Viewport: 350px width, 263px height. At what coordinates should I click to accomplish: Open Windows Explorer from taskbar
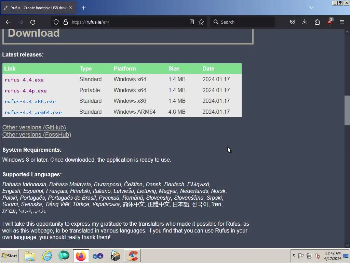point(30,256)
